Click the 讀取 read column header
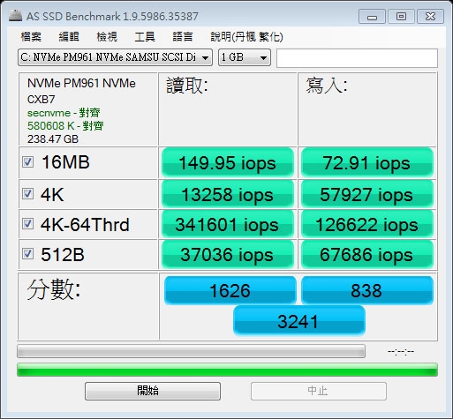The height and width of the screenshot is (419, 453). pyautogui.click(x=187, y=86)
